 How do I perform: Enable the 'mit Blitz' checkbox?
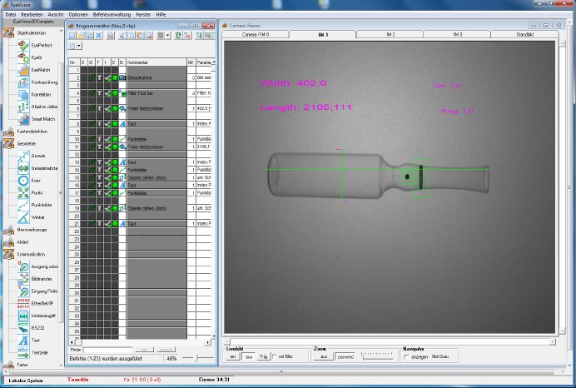(275, 356)
